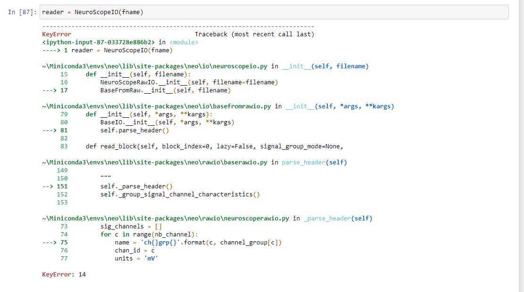Click the 'In [87]:' cell prompt label
This screenshot has width=524, height=292.
(22, 12)
